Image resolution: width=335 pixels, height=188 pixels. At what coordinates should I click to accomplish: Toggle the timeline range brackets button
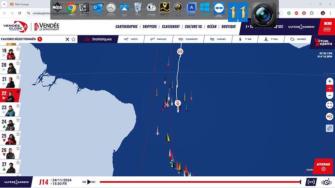pos(311,182)
